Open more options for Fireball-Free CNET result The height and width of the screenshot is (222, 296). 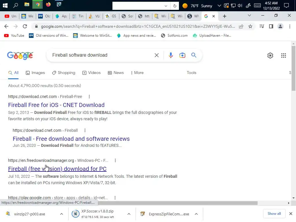89,97
